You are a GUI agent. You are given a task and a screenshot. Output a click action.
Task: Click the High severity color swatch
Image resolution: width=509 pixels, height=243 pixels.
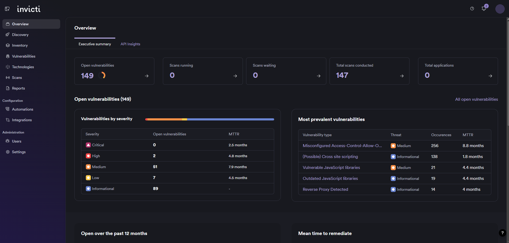(x=88, y=156)
